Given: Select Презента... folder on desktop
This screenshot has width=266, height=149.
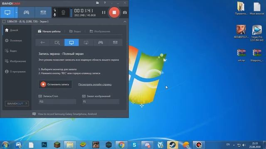Looking at the screenshot, I should pyautogui.click(x=241, y=8).
